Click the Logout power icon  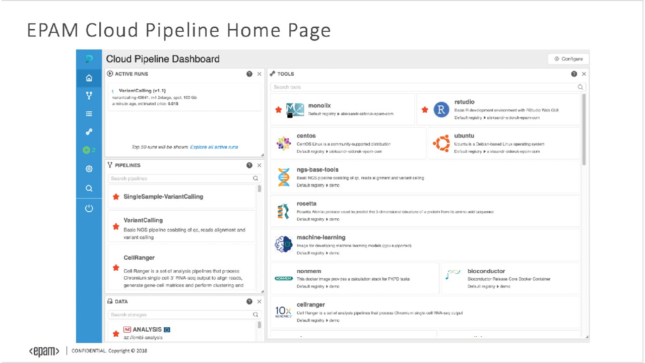pos(89,208)
